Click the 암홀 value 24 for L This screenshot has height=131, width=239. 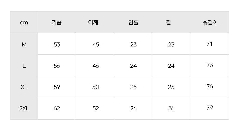click(133, 66)
